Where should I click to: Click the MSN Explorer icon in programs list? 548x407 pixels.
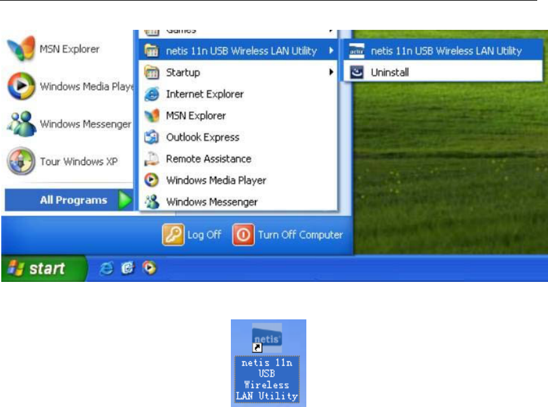coord(152,116)
